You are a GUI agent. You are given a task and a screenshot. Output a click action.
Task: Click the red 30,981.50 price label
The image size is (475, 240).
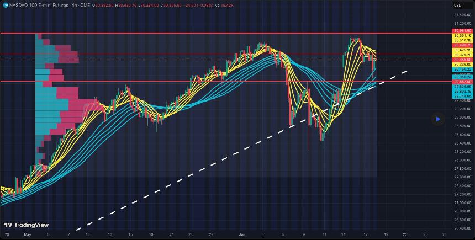(x=462, y=31)
